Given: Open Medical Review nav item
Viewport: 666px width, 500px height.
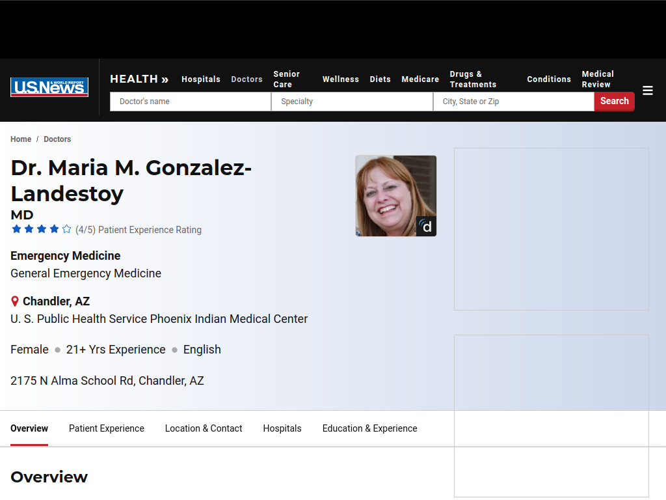Looking at the screenshot, I should (598, 79).
